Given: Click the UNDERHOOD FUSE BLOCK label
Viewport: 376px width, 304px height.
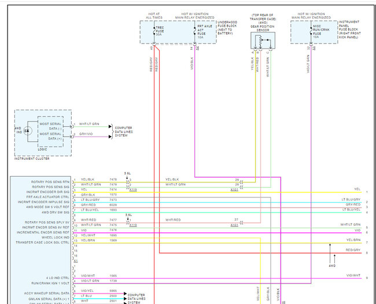Looking at the screenshot, I should coord(227,28).
